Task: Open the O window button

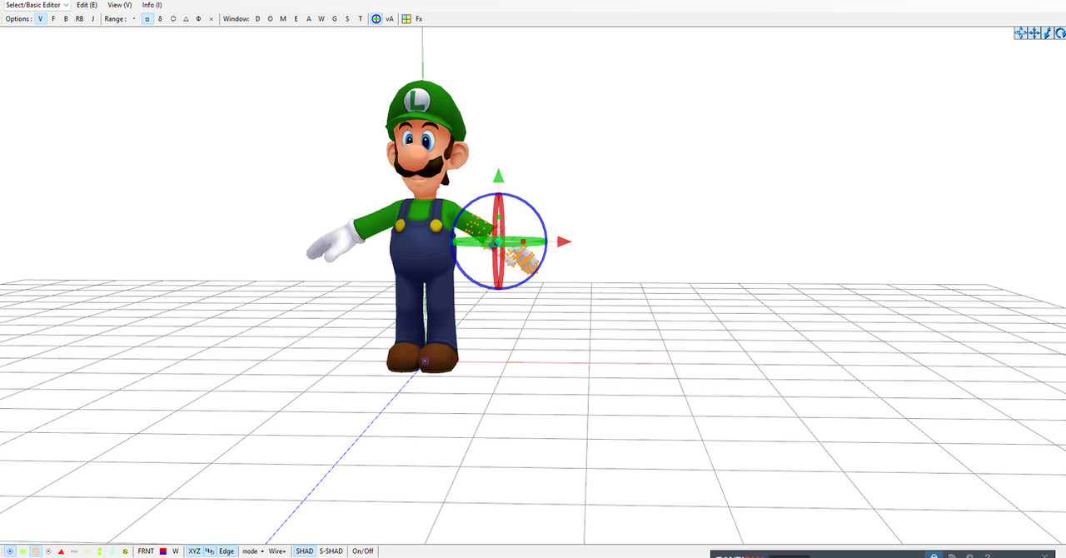Action: tap(270, 18)
